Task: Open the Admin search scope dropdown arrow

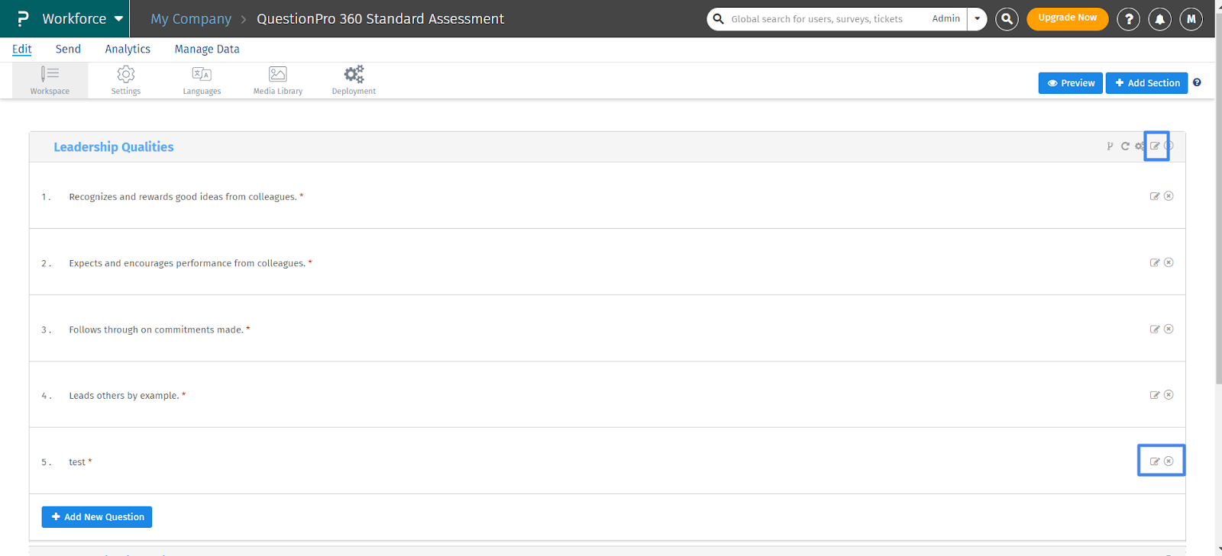Action: [977, 19]
